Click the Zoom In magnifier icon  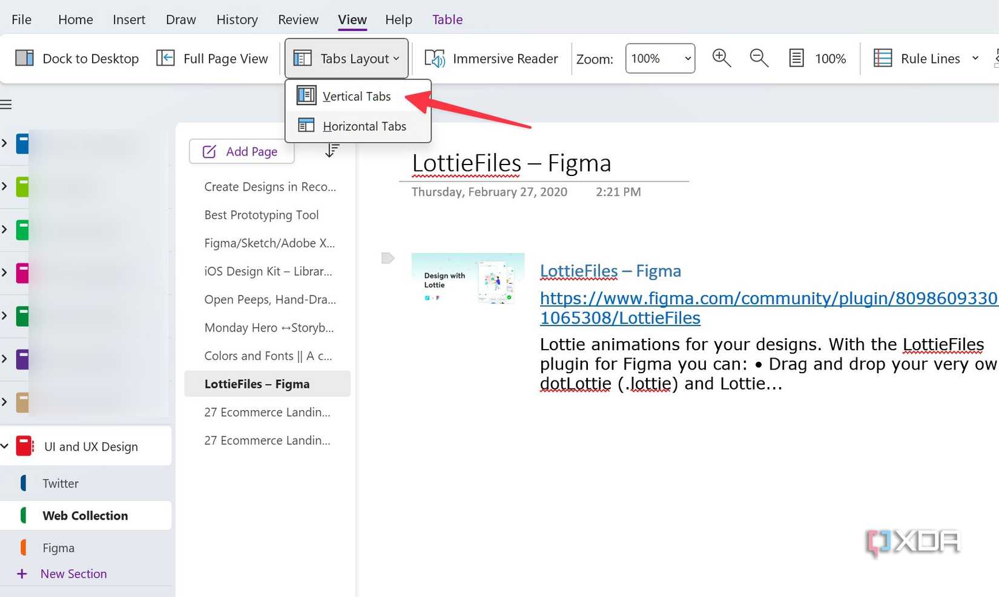721,58
